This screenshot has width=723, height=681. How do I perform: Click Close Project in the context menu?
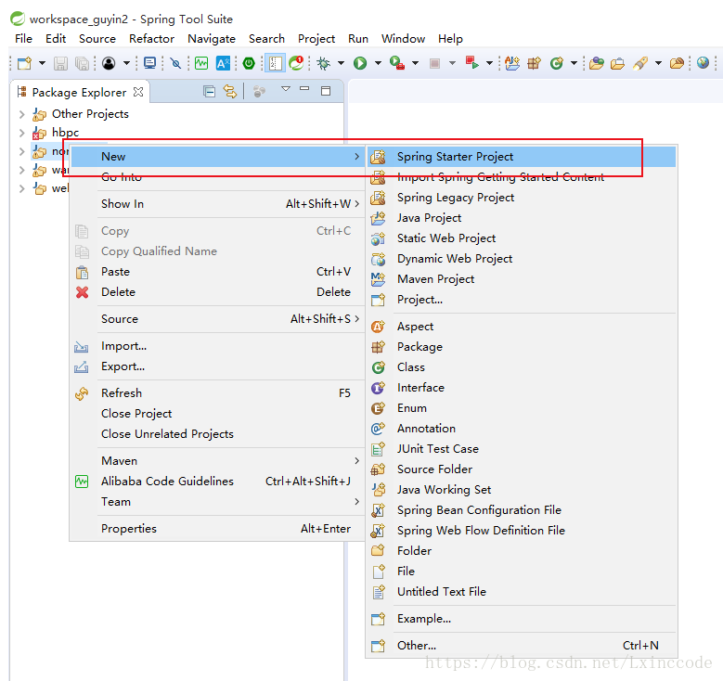pos(217,414)
